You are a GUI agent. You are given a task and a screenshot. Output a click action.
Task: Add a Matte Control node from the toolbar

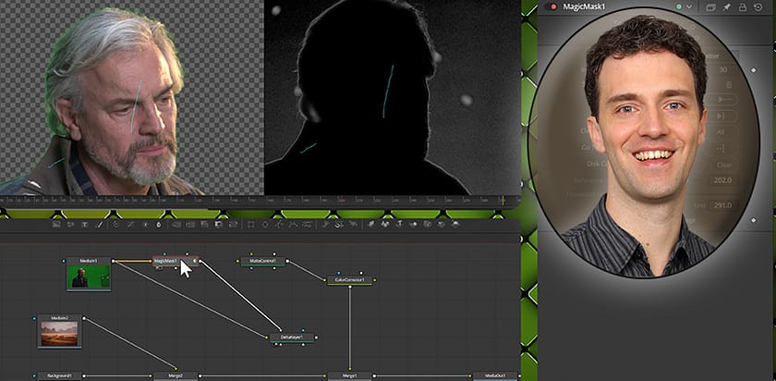(x=204, y=225)
